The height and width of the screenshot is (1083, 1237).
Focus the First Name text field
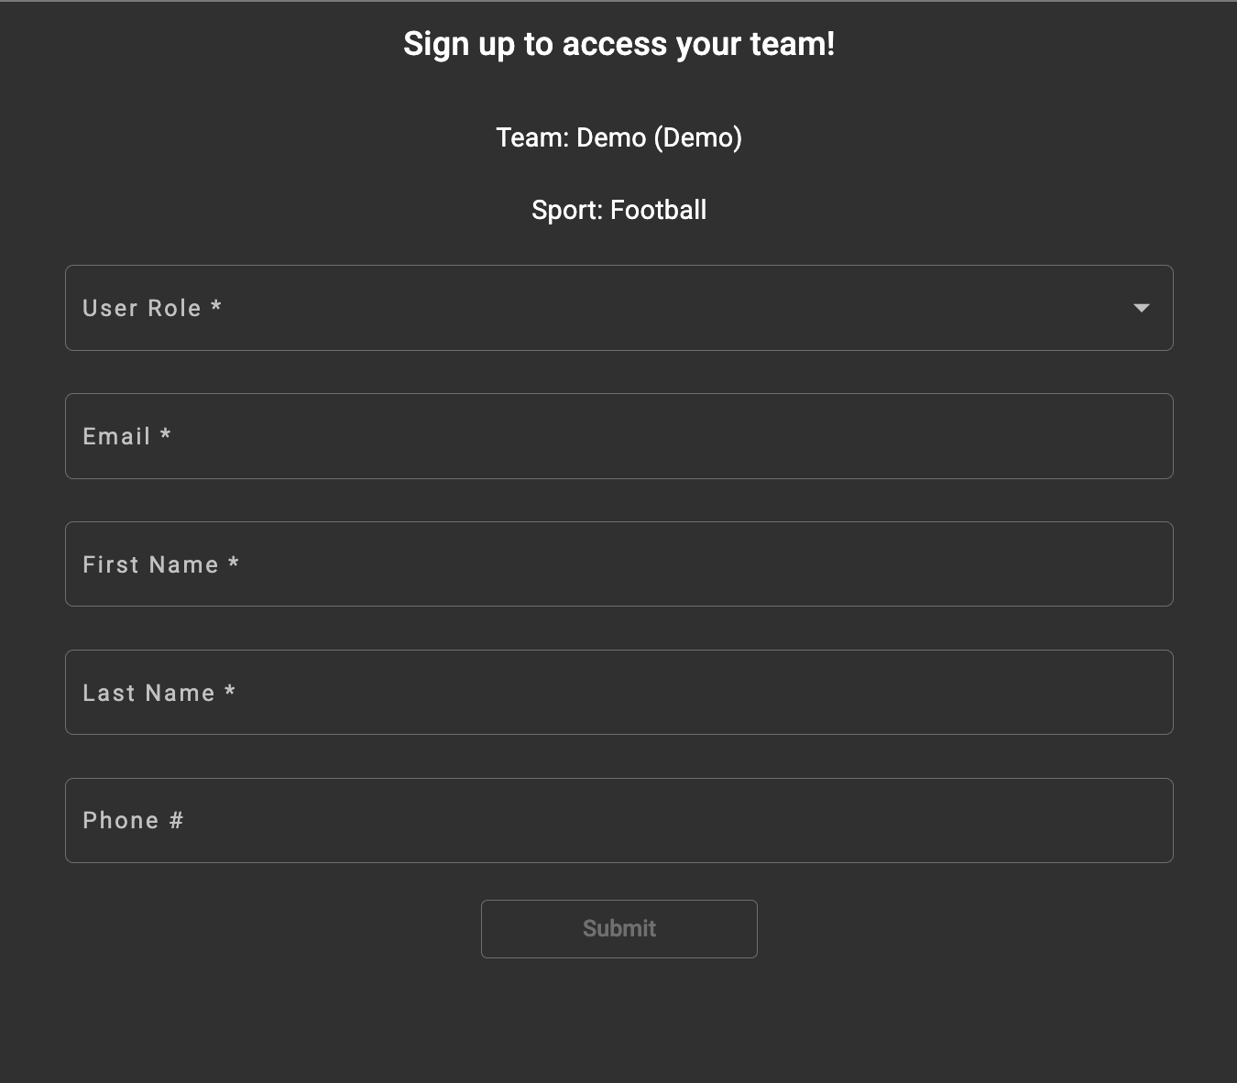619,564
